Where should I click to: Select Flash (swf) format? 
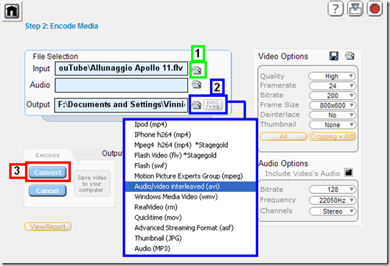(x=190, y=165)
